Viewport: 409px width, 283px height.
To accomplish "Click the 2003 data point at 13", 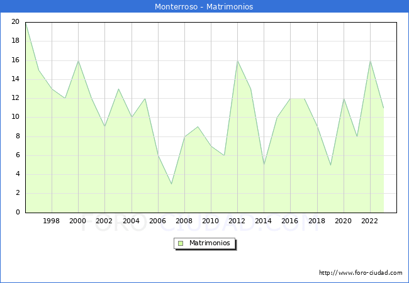I will click(x=118, y=89).
